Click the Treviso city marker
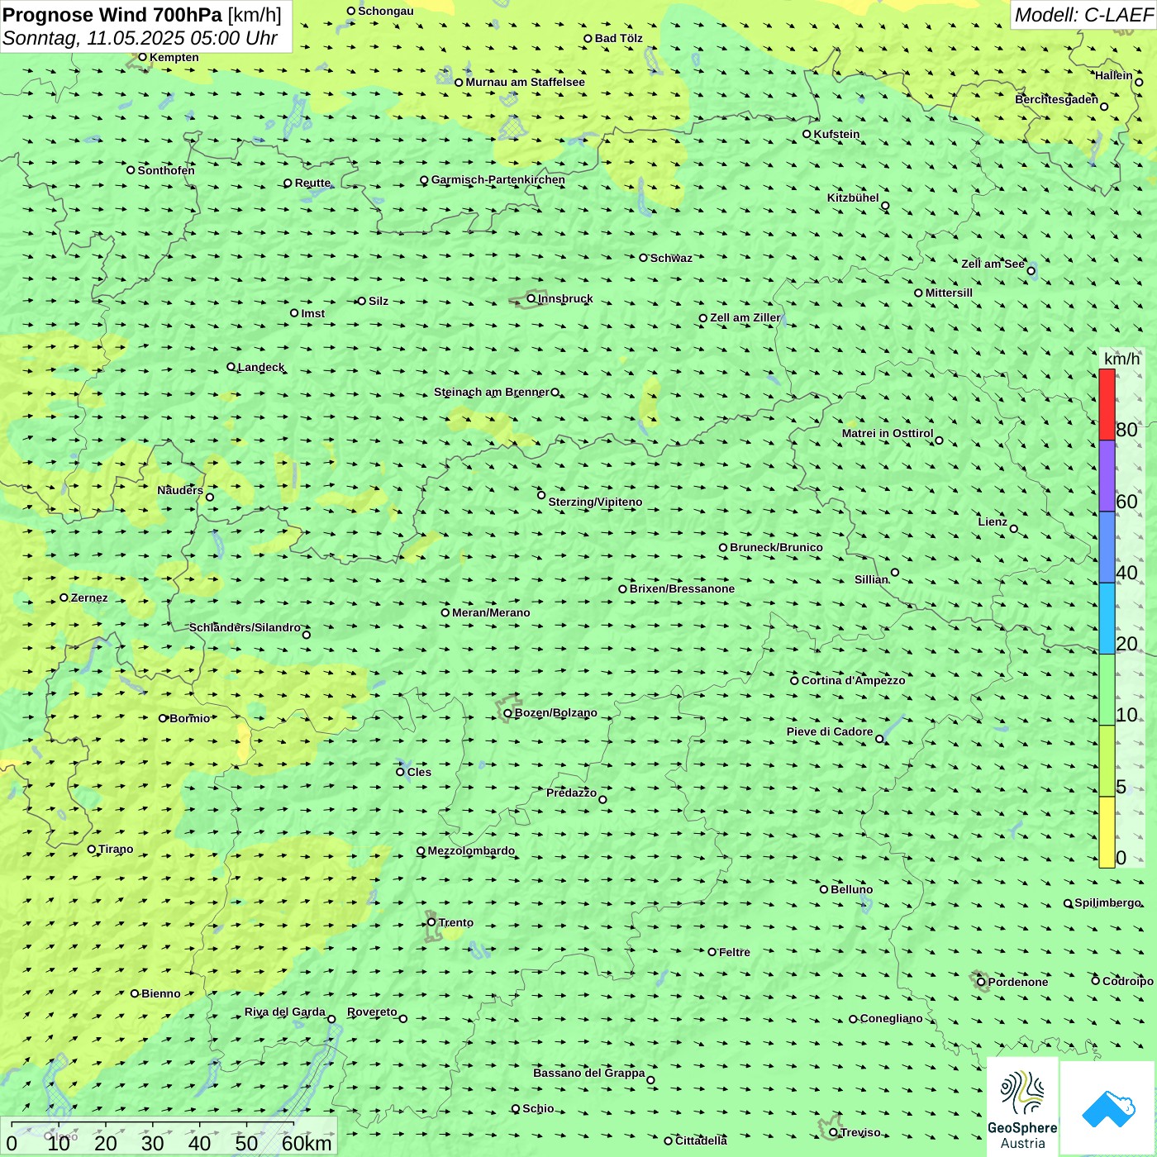Viewport: 1157px width, 1157px height. click(833, 1132)
